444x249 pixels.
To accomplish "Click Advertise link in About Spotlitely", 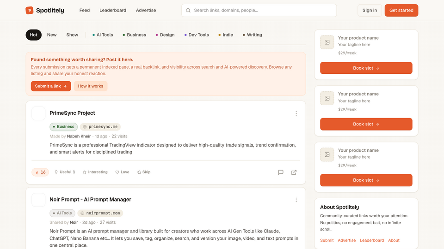I will (x=346, y=240).
